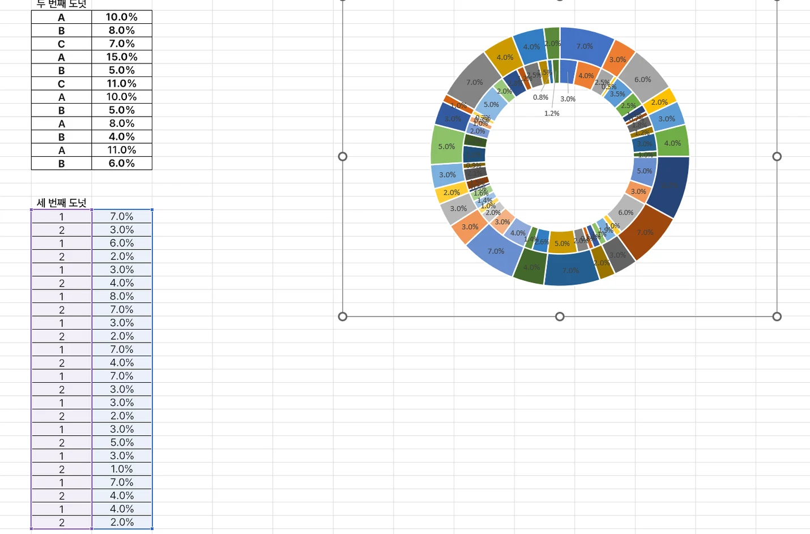Select the 1.2% leader-line data label
This screenshot has height=534, width=810.
[x=552, y=113]
